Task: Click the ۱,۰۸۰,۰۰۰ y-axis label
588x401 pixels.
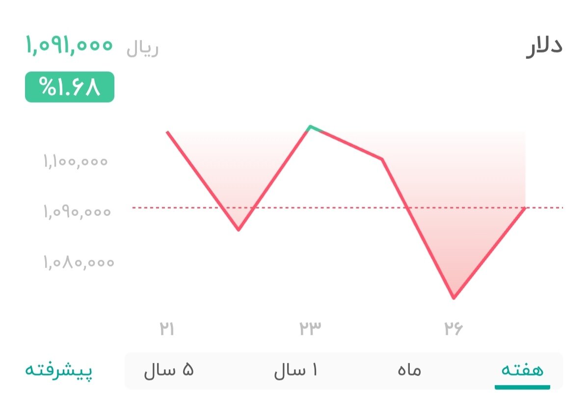Action: (76, 262)
